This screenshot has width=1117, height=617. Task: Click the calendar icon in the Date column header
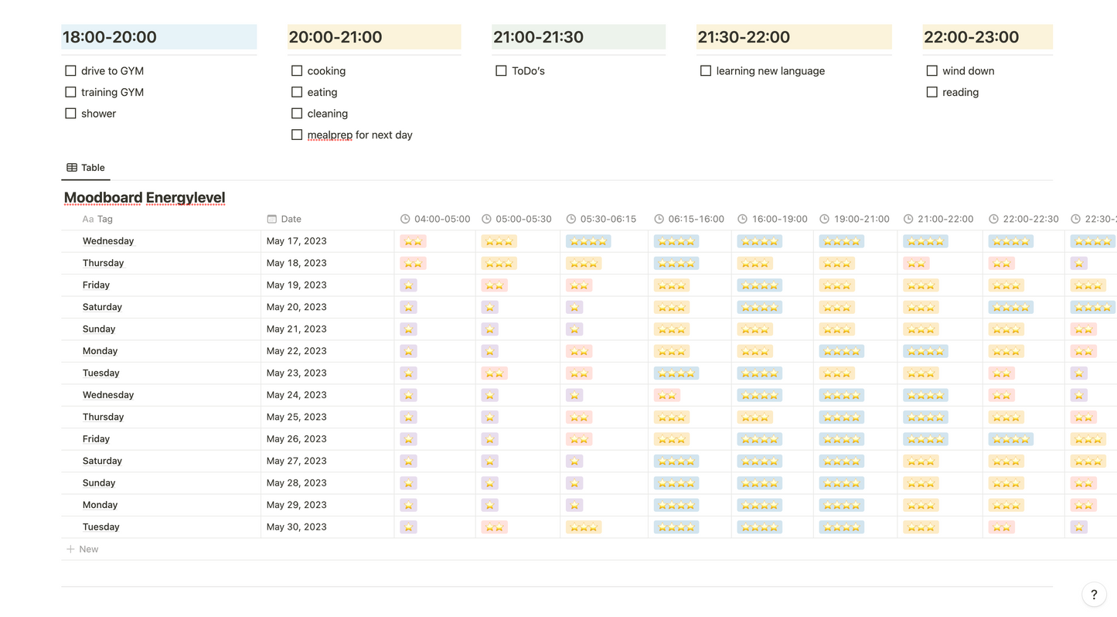(x=271, y=219)
